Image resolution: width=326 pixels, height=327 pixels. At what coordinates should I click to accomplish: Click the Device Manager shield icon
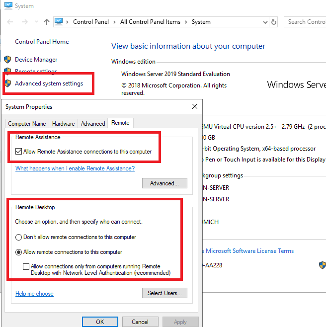(7, 60)
